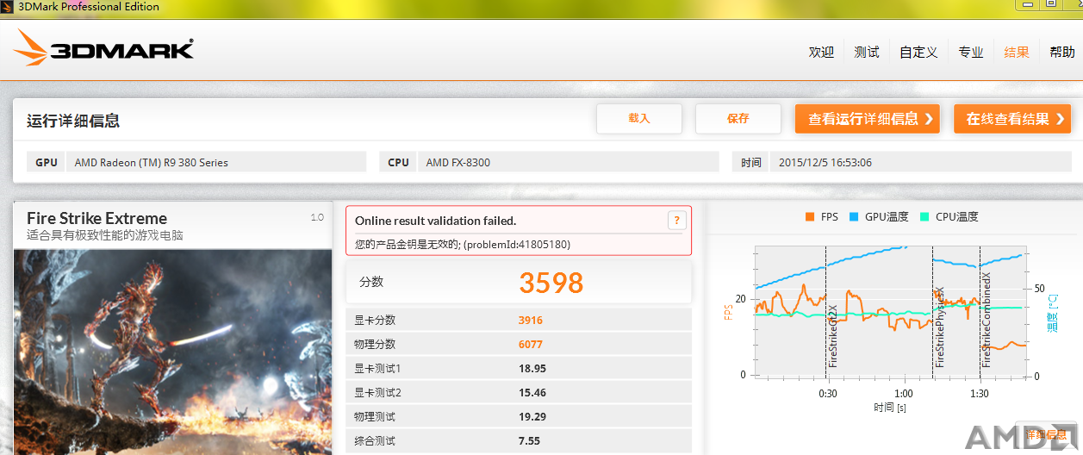The height and width of the screenshot is (455, 1083).
Task: Click the FireStrikeGt2X chart marker line
Action: pyautogui.click(x=826, y=312)
